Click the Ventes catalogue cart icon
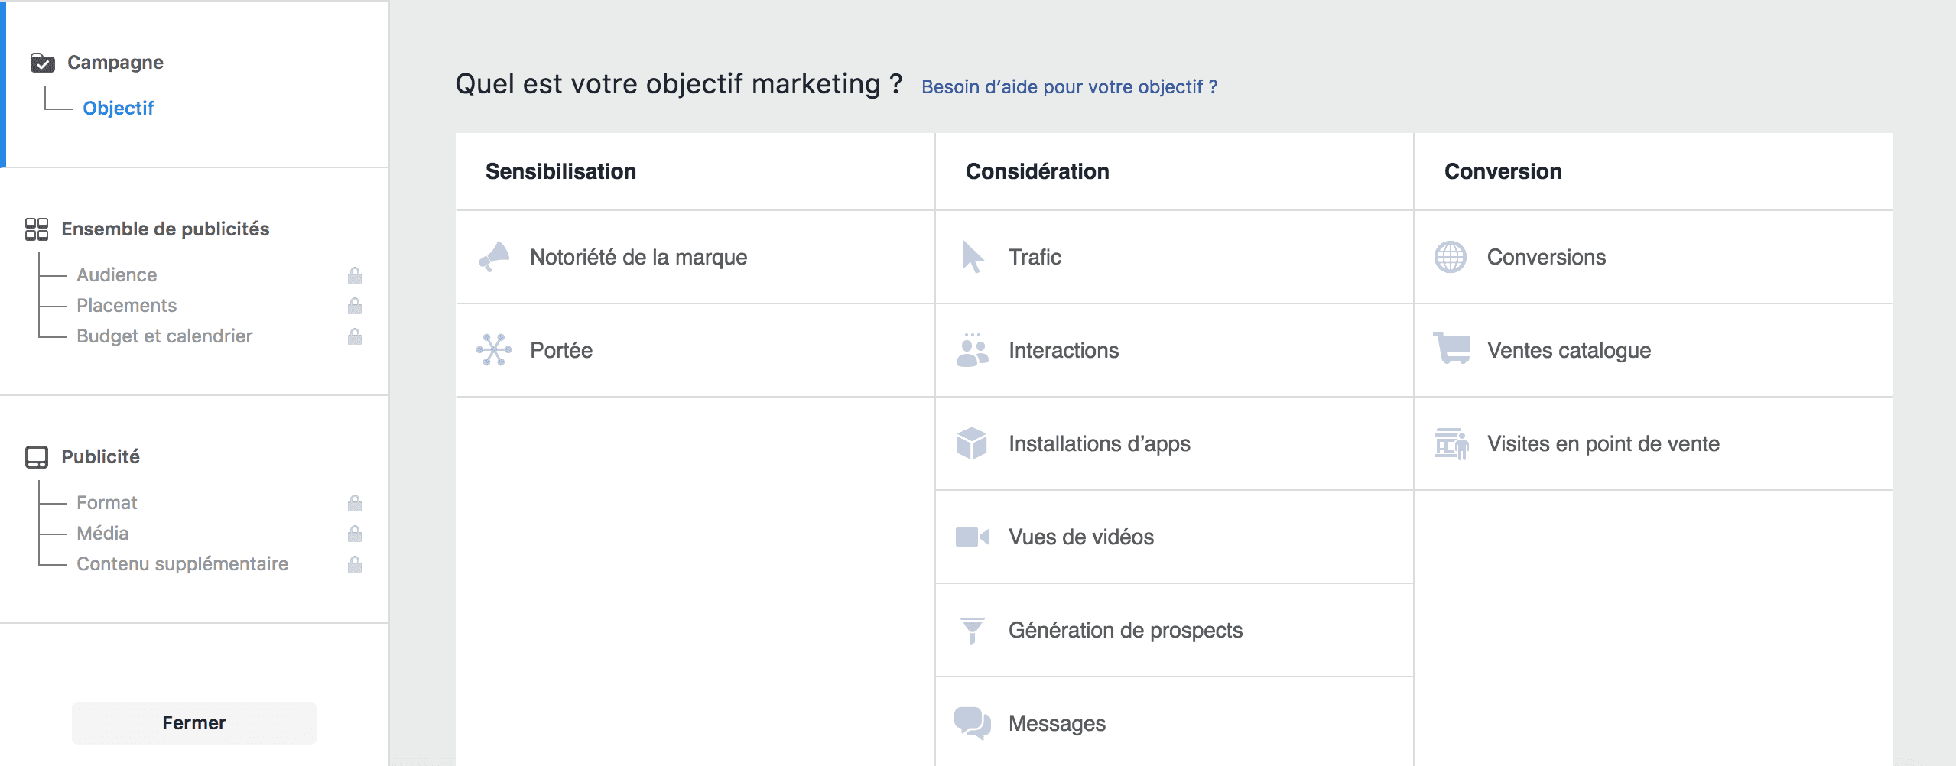This screenshot has height=766, width=1956. point(1451,349)
